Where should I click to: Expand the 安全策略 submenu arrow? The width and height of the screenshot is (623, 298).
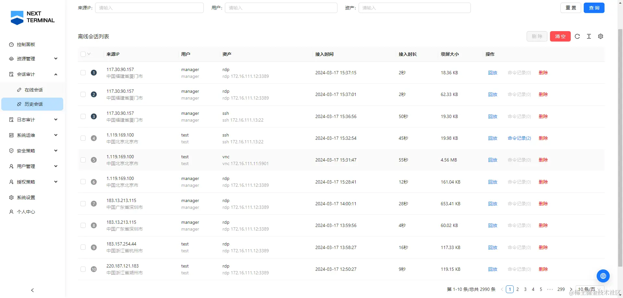click(56, 151)
